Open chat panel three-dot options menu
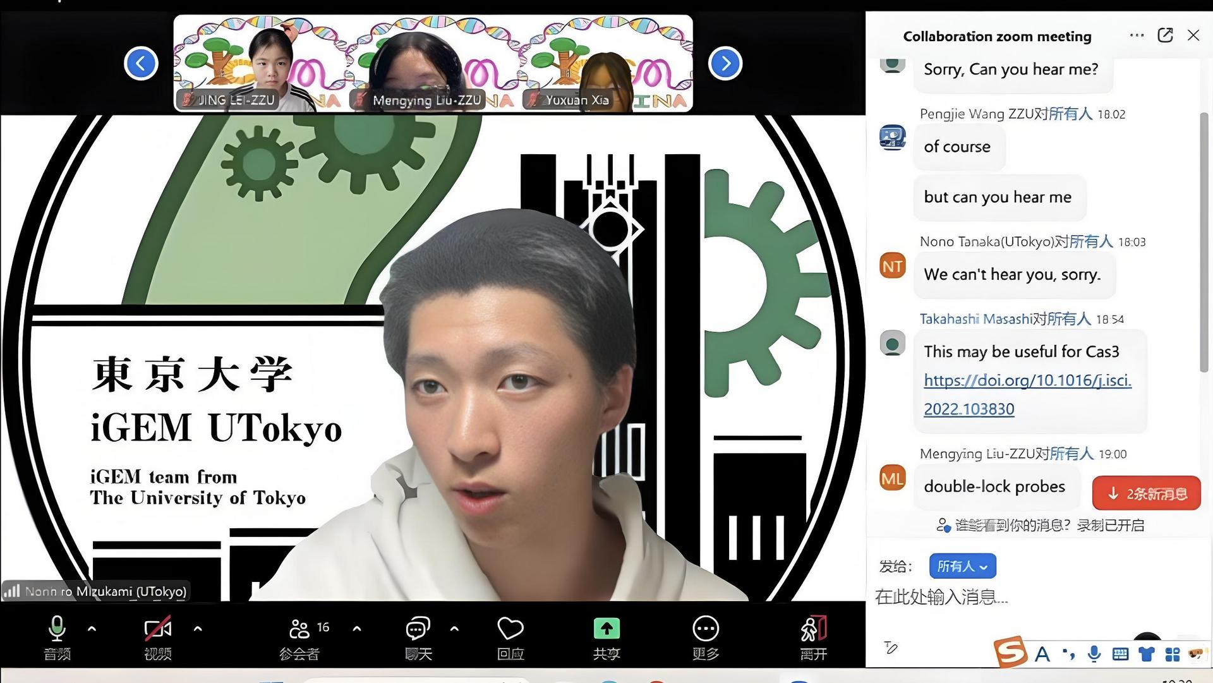 (1137, 35)
